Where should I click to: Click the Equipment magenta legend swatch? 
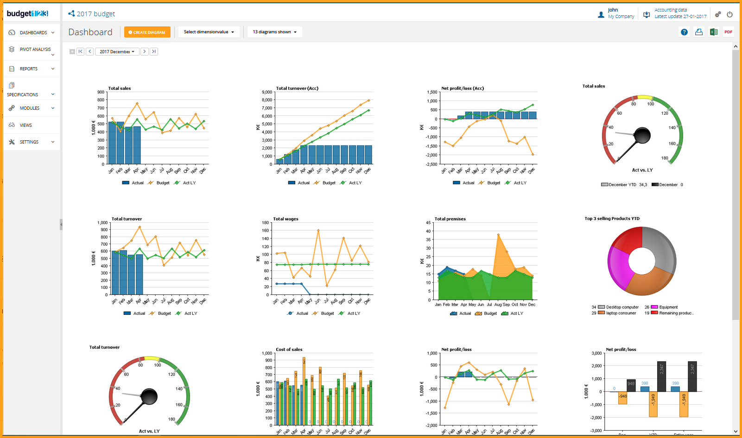tap(654, 307)
